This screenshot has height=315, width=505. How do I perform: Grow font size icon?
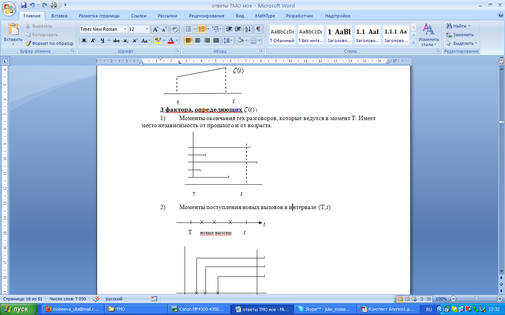pos(156,29)
